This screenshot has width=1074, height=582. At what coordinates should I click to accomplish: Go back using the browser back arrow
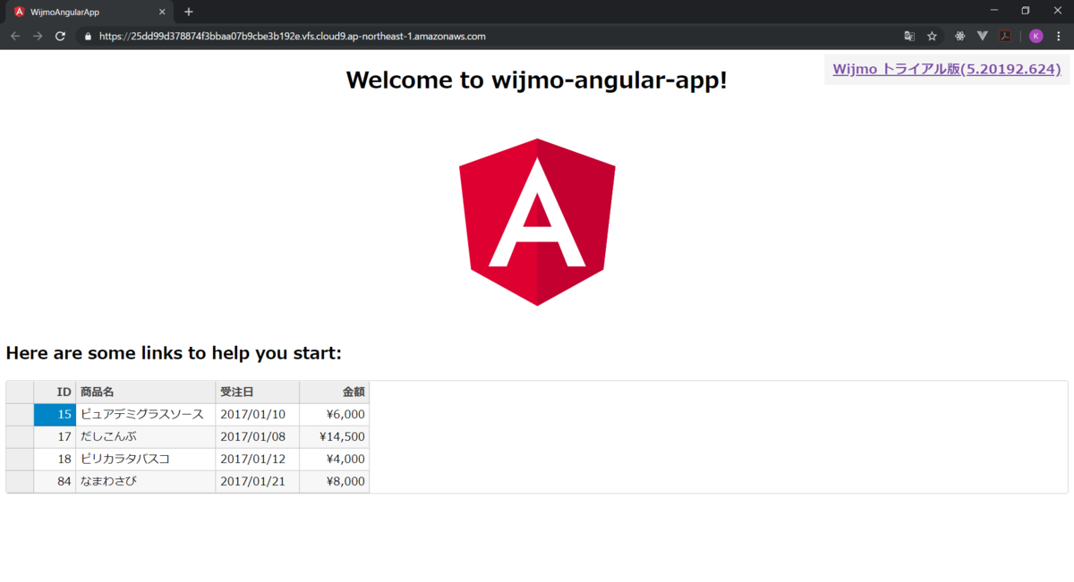click(x=15, y=37)
